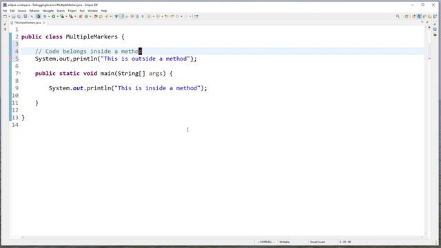The width and height of the screenshot is (441, 248).
Task: Click the Save toolbar icon
Action: point(14,17)
